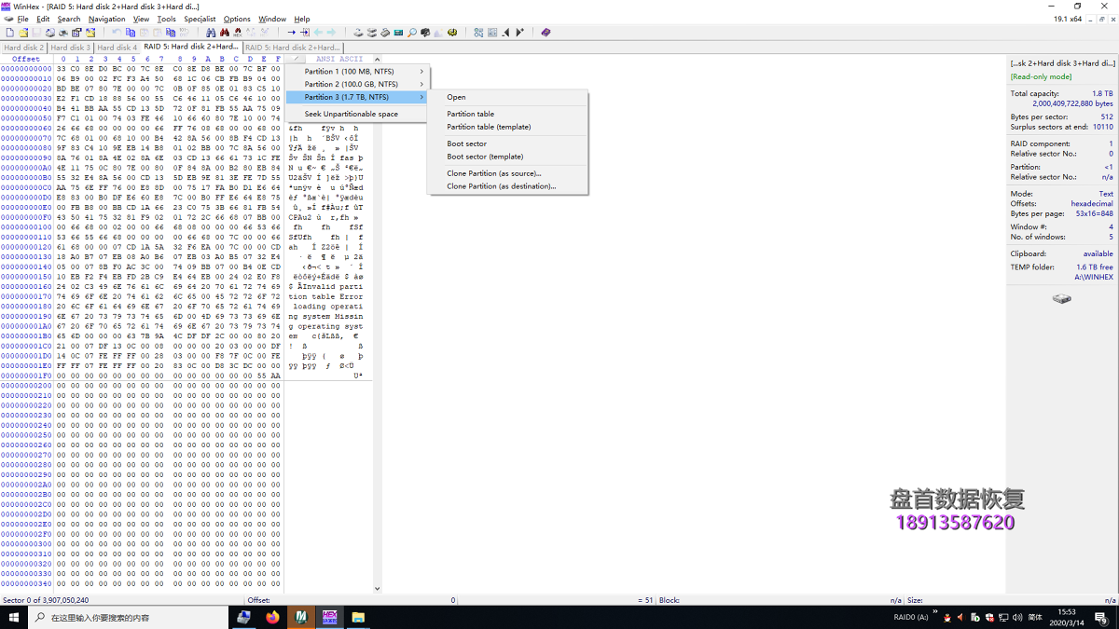This screenshot has height=629, width=1119.
Task: Click the taskbar clock showing 15:53
Action: coord(1066,611)
